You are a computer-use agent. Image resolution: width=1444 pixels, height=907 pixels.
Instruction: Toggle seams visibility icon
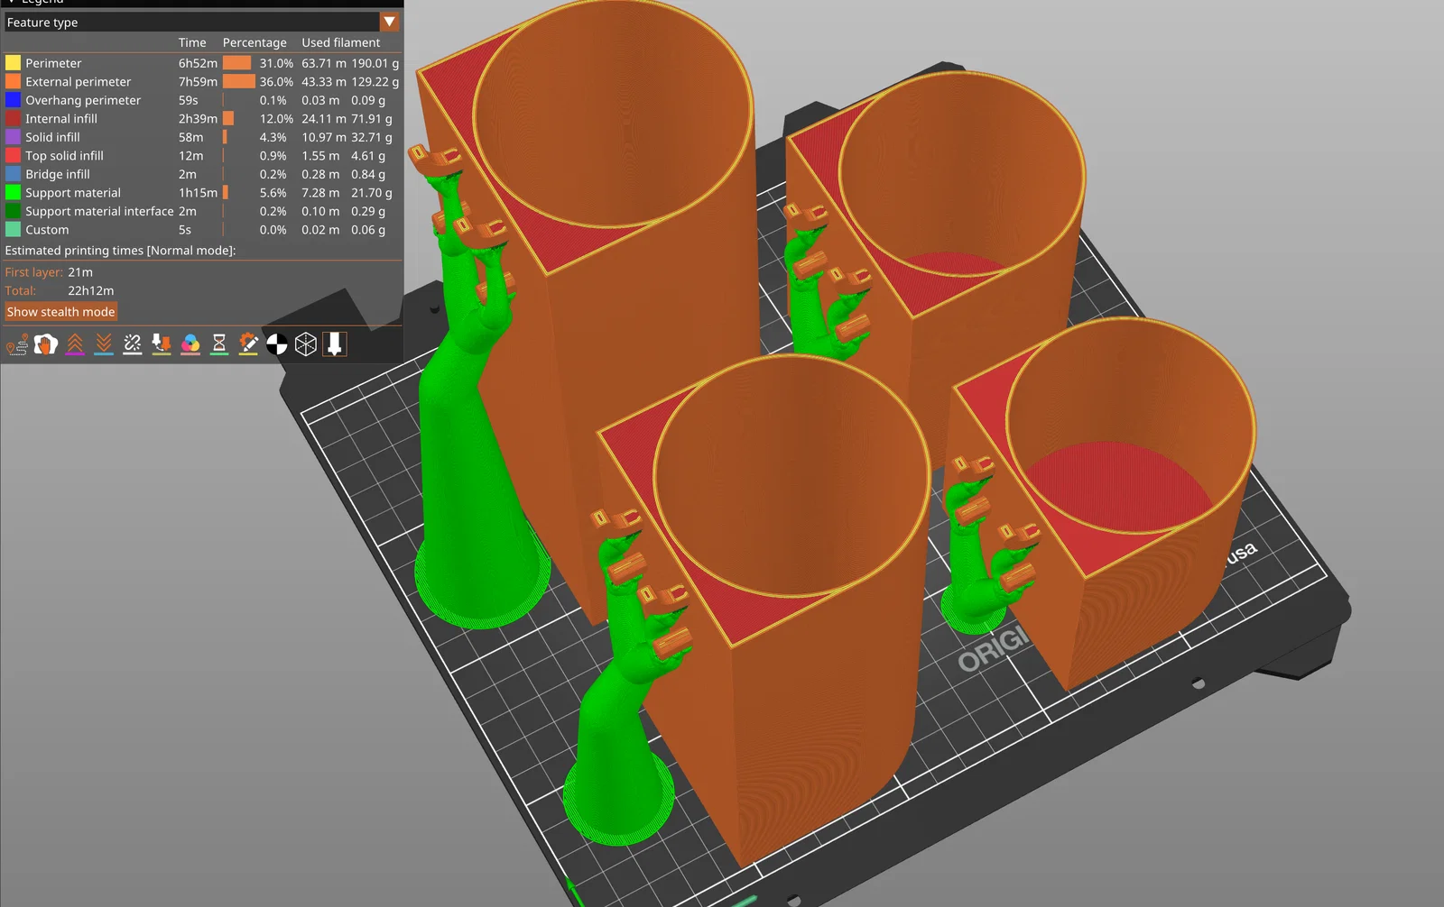(133, 344)
